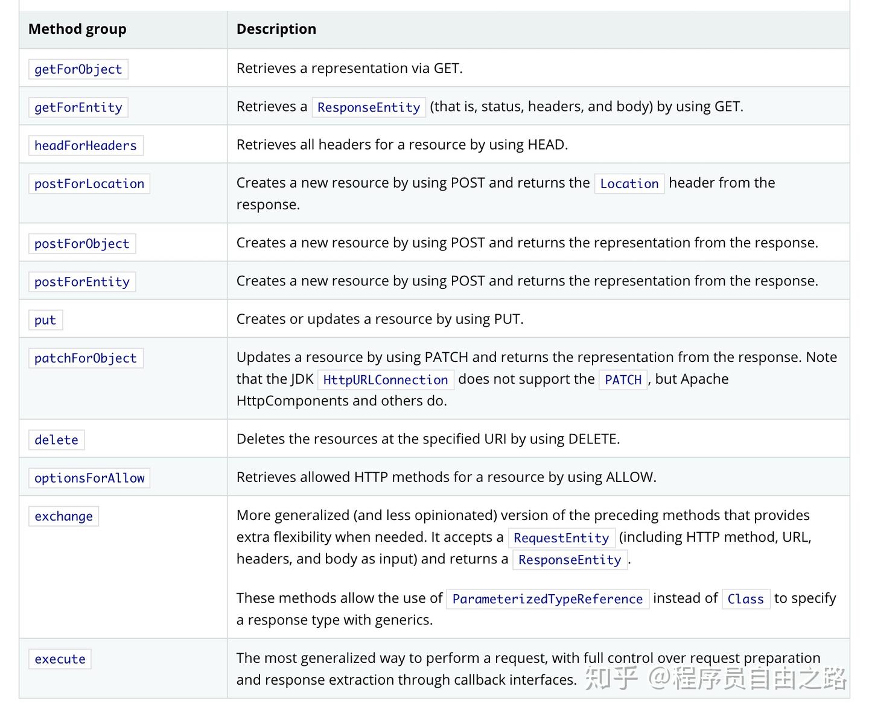Screen dimensions: 869x713
Task: Click the postForEntity code label
Action: tap(81, 282)
